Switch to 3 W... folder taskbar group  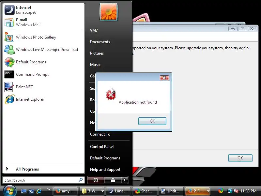90,191
